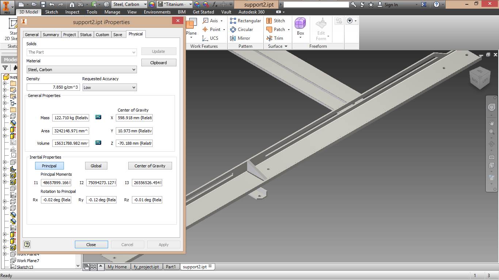Click the Global inertial button

(96, 166)
